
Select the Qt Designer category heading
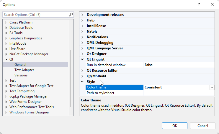pyautogui.click(x=97, y=54)
